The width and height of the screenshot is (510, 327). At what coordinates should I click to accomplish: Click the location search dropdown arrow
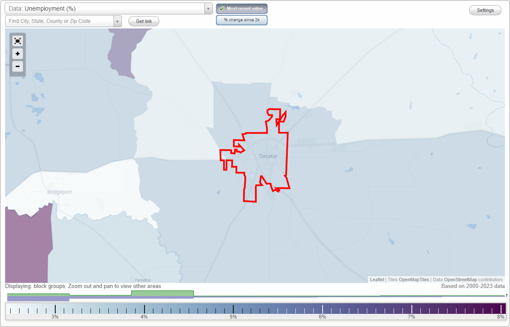click(x=119, y=21)
